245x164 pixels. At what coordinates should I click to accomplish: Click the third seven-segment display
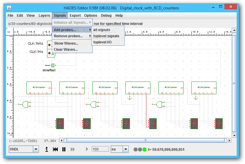pos(126,124)
